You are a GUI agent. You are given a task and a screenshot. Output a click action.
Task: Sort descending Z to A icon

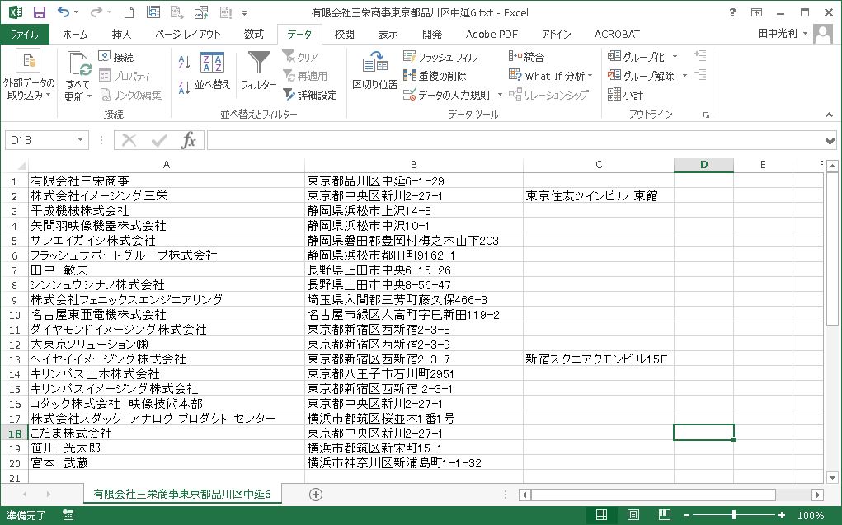(x=184, y=87)
